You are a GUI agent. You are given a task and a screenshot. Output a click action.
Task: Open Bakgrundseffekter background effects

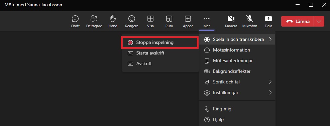(x=237, y=71)
